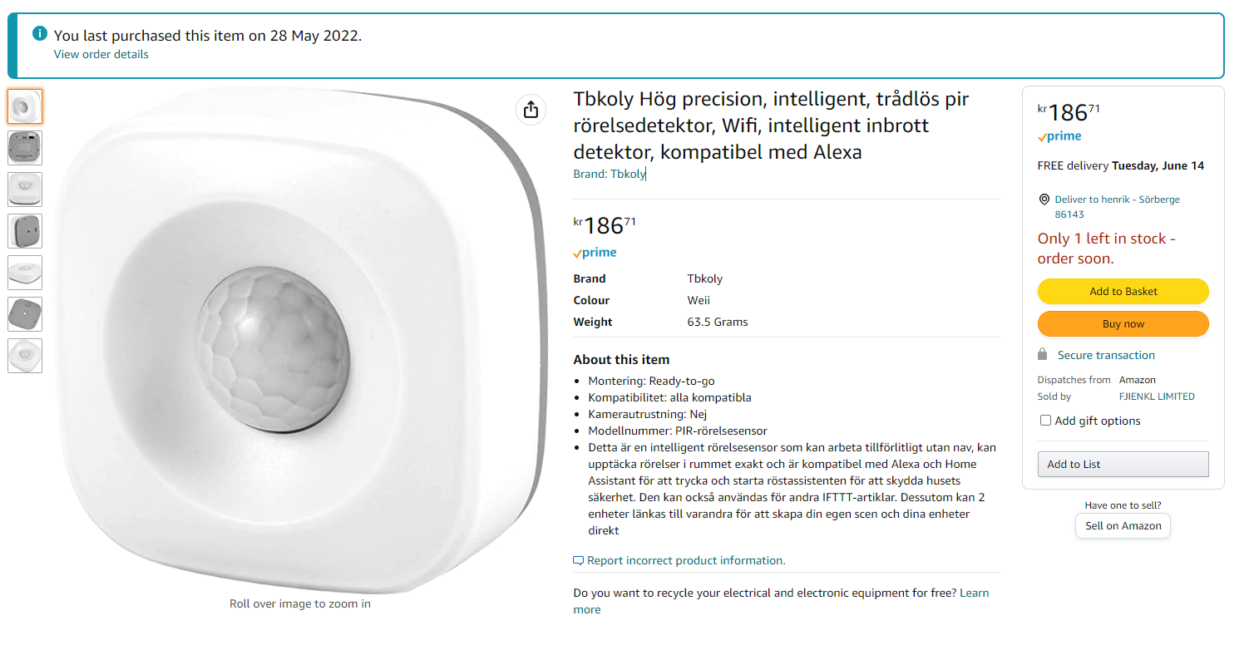Click the share icon above product image

(x=531, y=110)
